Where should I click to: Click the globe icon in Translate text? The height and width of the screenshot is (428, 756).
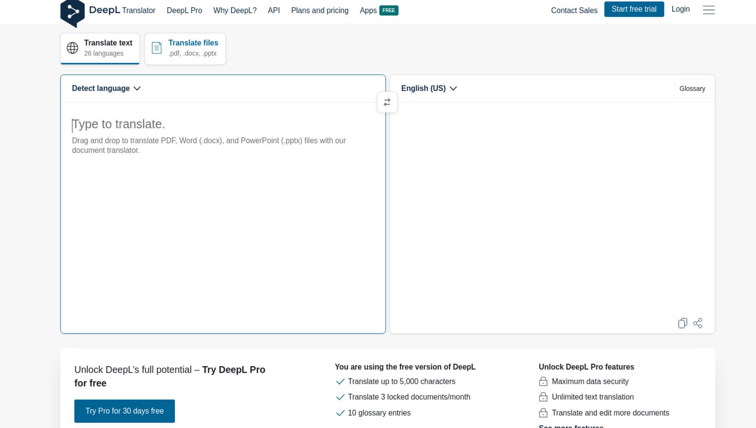[72, 48]
